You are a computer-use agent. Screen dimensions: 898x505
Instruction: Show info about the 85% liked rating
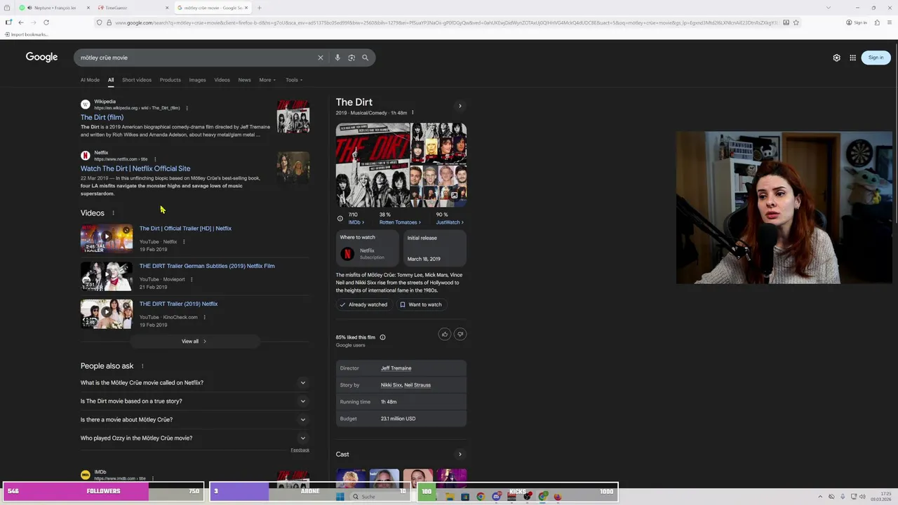click(382, 337)
